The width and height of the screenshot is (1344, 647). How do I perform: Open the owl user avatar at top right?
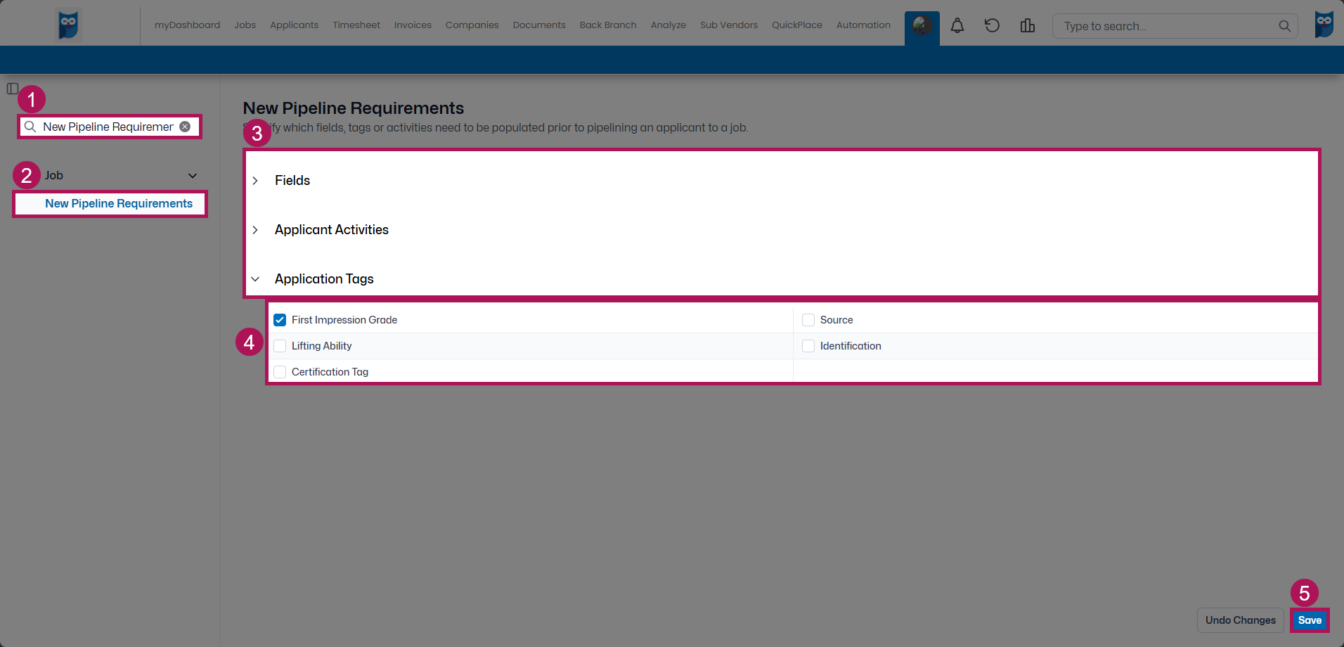(1324, 25)
